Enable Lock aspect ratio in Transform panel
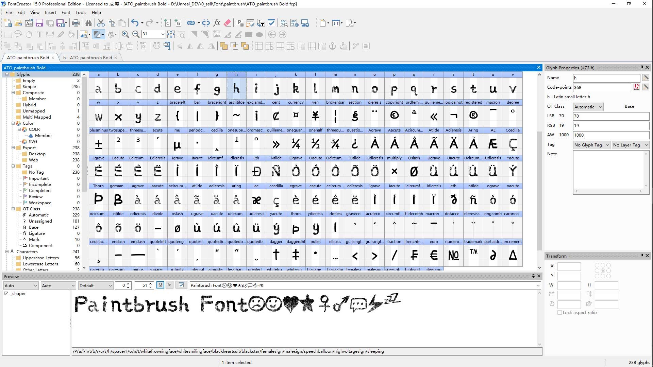Screen dimensions: 653x367 560,313
